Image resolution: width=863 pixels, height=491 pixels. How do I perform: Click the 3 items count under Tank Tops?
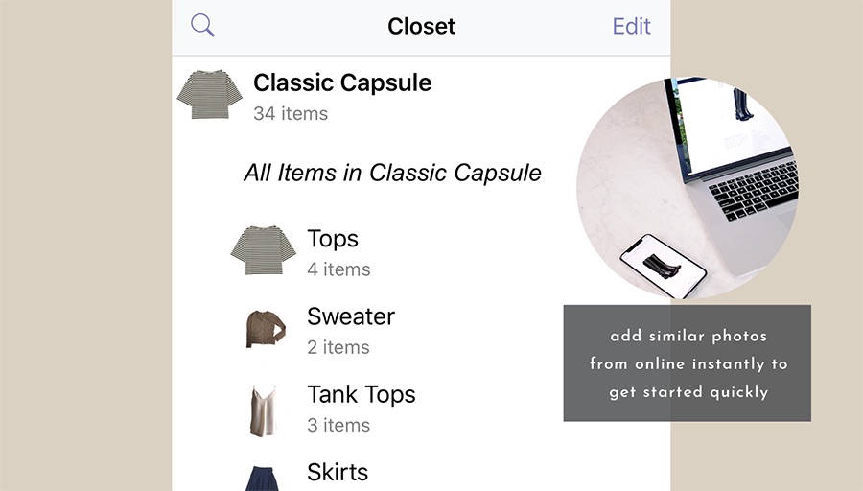point(338,425)
